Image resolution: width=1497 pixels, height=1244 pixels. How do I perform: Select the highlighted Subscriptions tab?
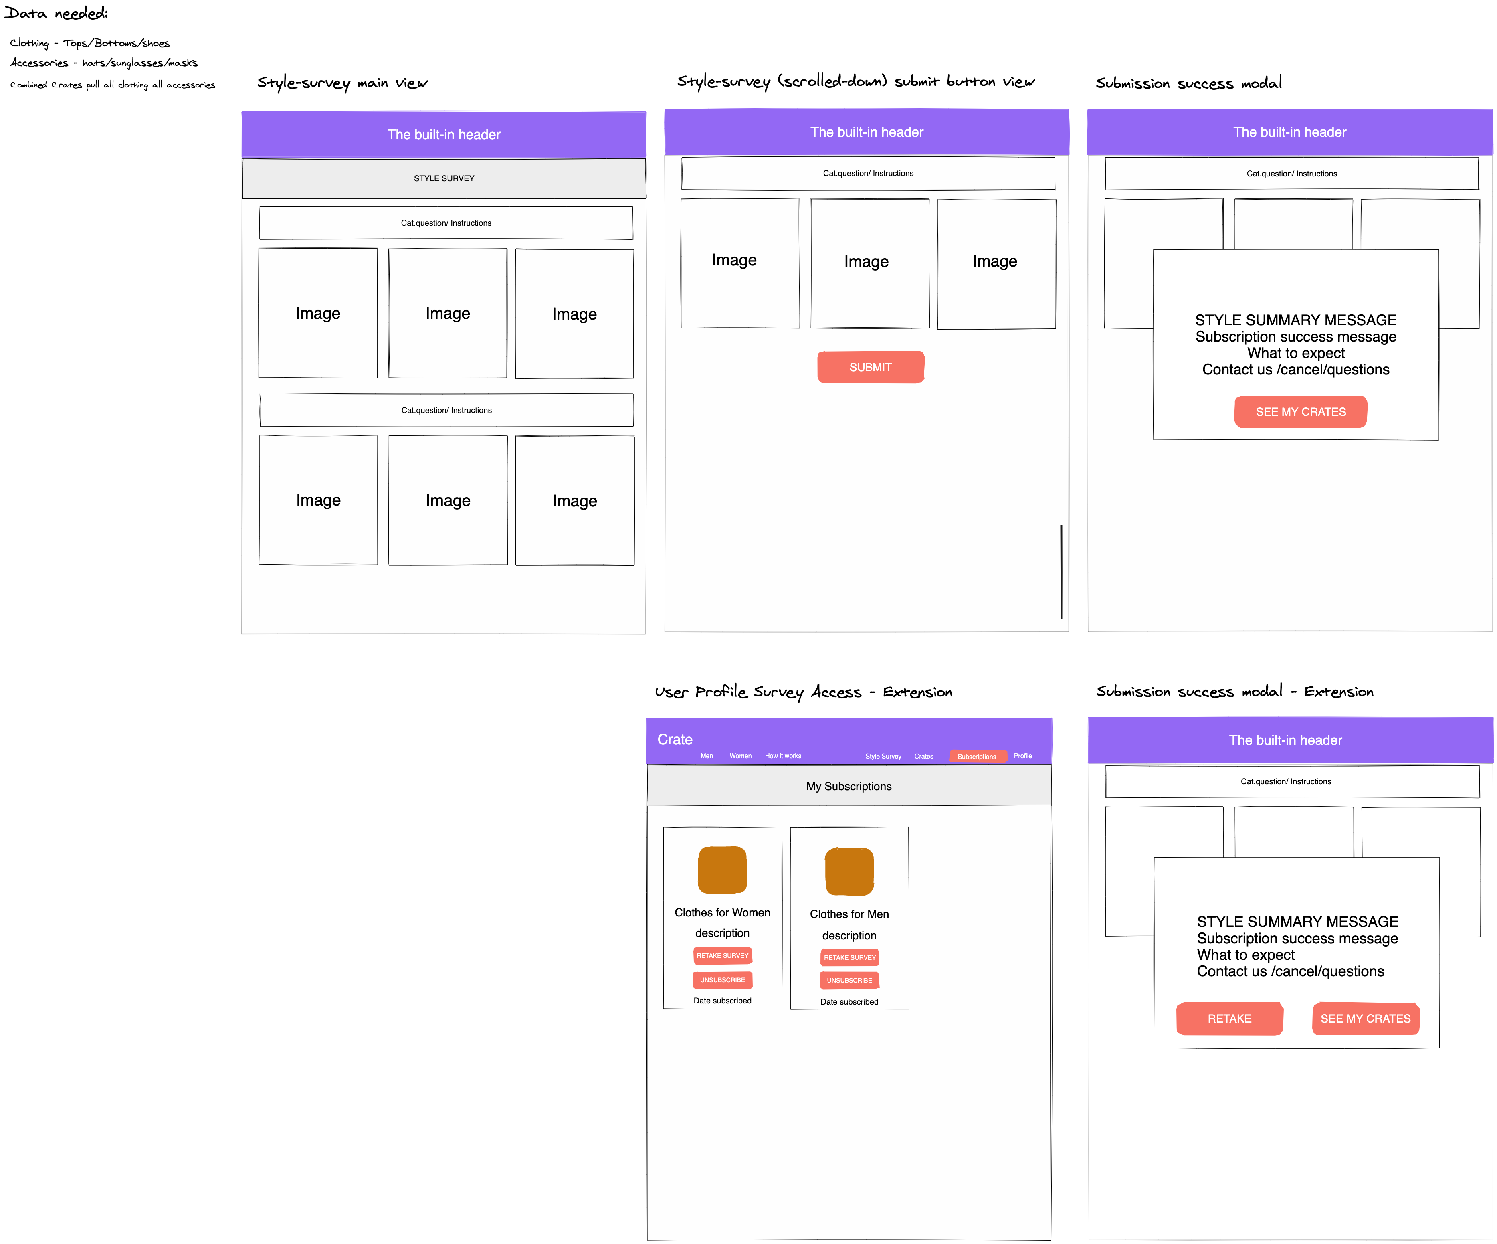pos(977,757)
